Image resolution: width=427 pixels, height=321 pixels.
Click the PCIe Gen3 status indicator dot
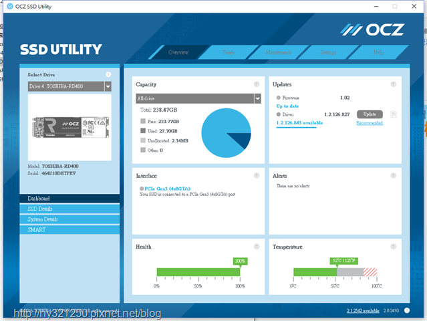click(142, 189)
